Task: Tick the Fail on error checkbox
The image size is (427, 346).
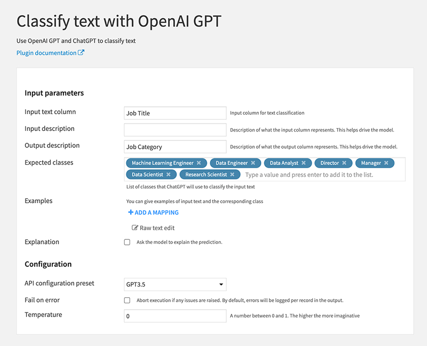Action: 127,300
